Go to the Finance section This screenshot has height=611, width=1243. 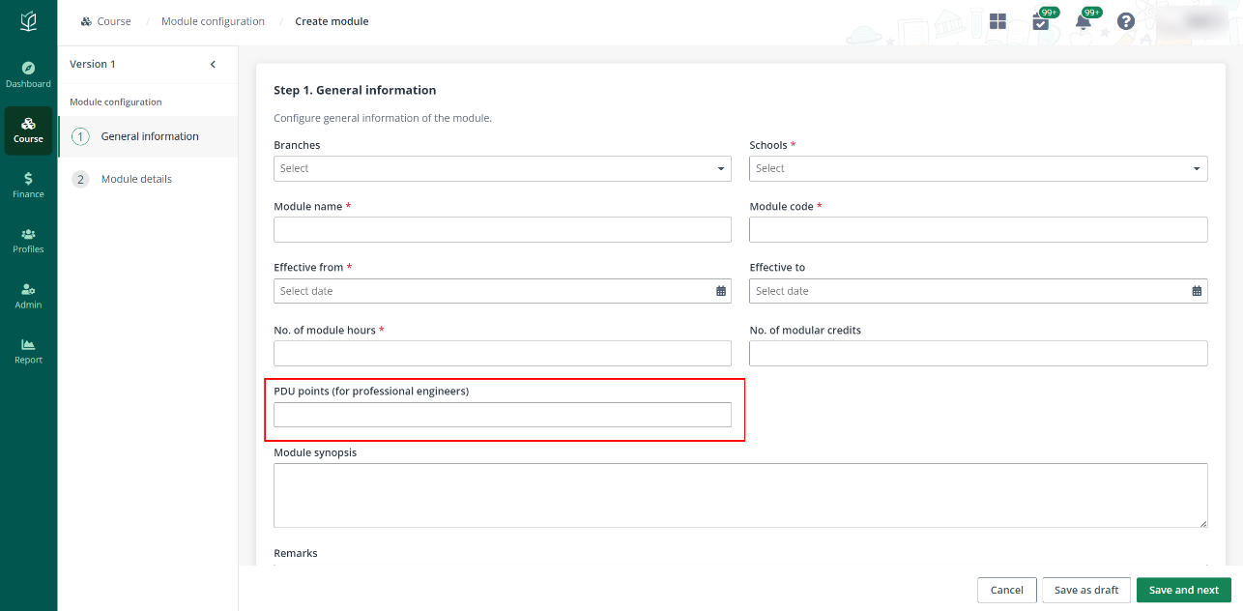[28, 185]
